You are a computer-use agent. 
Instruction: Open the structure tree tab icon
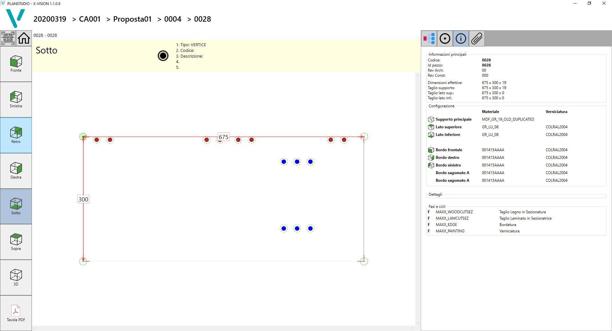[429, 39]
